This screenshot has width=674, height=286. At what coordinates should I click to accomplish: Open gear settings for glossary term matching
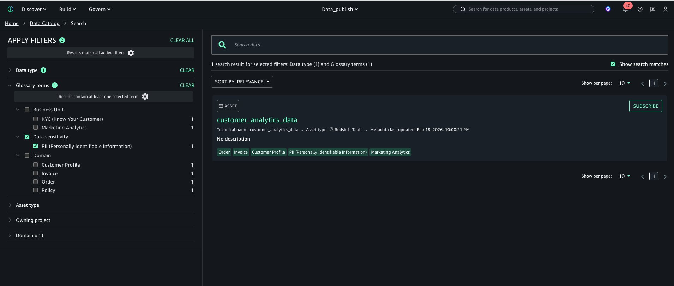pos(145,97)
